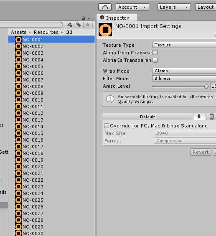The height and width of the screenshot is (236, 216).
Task: Open the Max Size 2048 dropdown
Action: click(185, 133)
